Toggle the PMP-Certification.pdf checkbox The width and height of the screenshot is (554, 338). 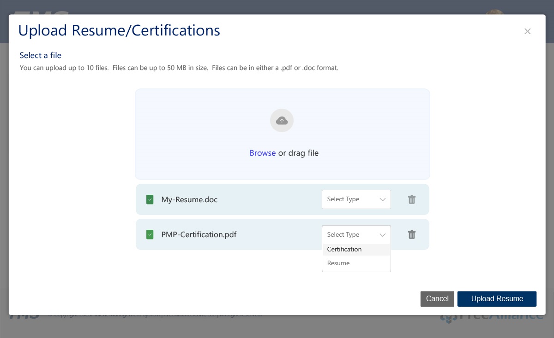[x=150, y=234]
